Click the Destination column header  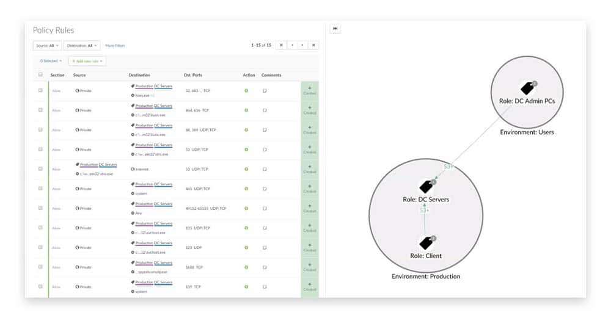[x=139, y=75]
